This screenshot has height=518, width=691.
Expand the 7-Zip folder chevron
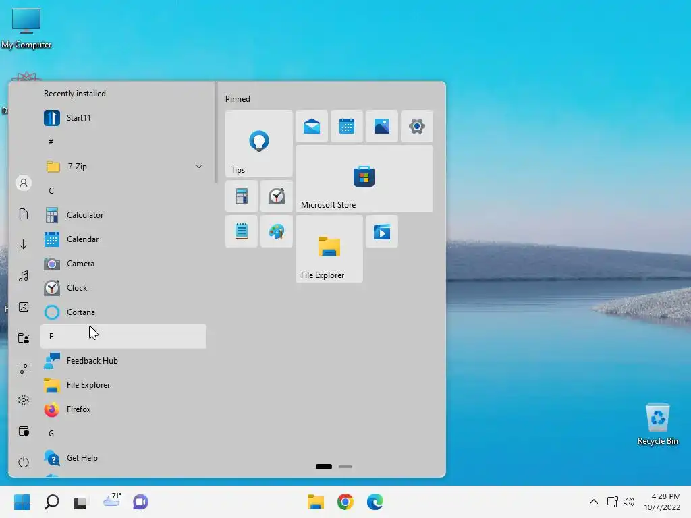coord(199,167)
